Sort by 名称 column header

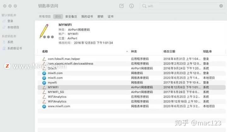pyautogui.click(x=45, y=52)
